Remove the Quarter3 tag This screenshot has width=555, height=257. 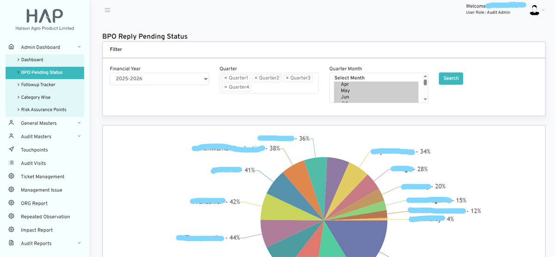(x=288, y=78)
